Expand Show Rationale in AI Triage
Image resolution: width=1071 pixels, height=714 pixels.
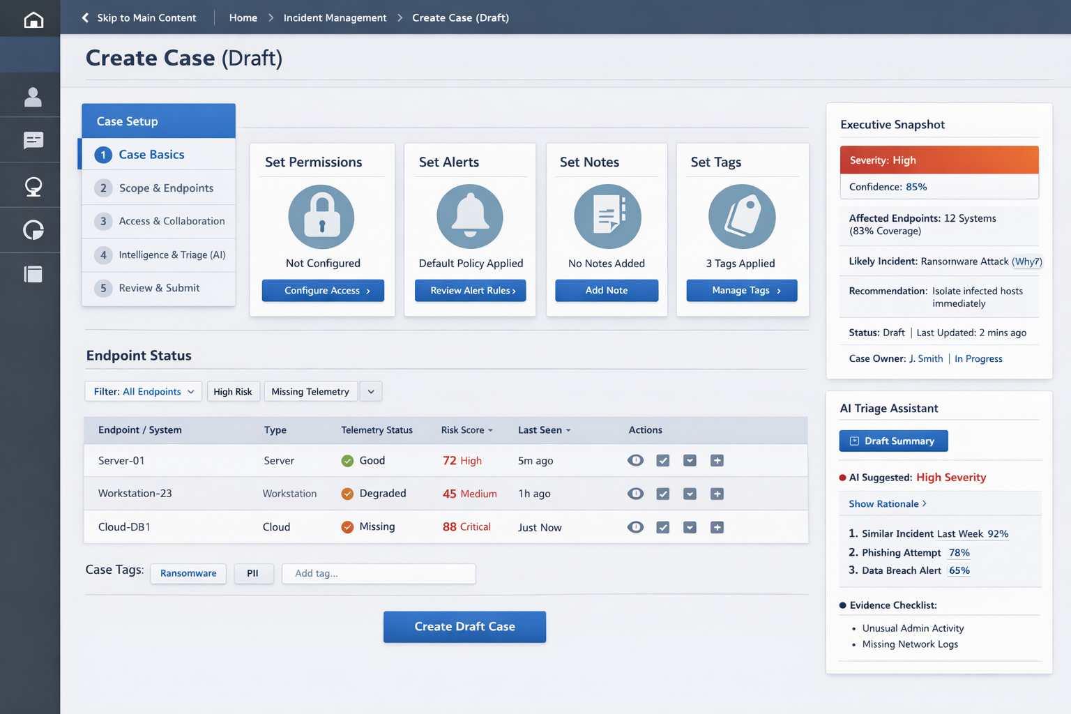pyautogui.click(x=887, y=503)
